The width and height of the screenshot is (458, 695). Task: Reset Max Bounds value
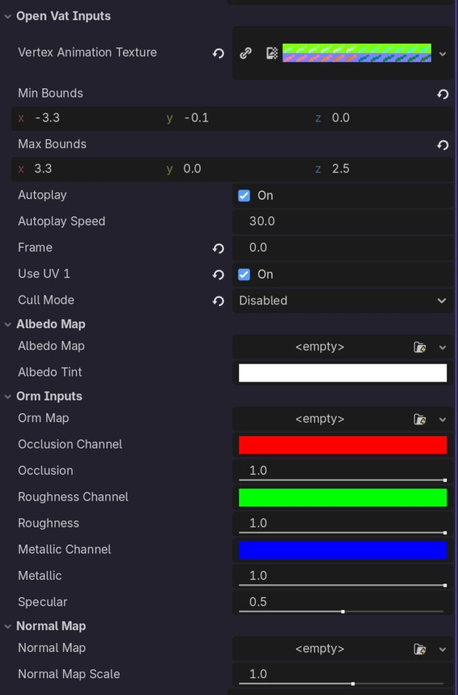[x=443, y=145]
